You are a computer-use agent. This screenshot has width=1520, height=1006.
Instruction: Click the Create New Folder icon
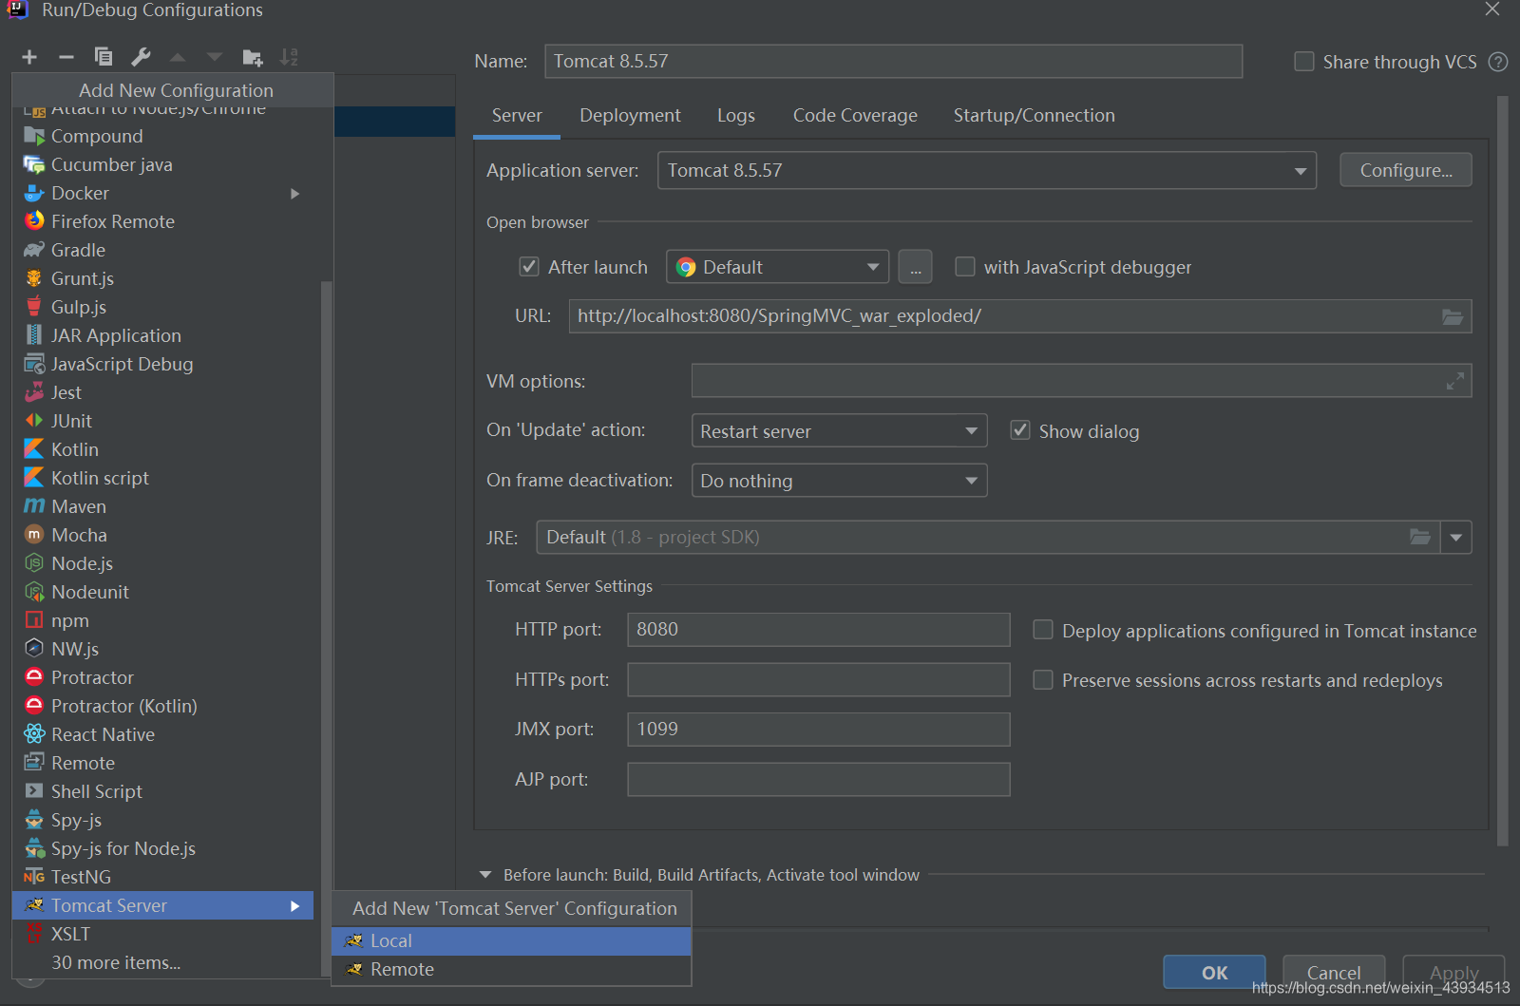pyautogui.click(x=252, y=57)
